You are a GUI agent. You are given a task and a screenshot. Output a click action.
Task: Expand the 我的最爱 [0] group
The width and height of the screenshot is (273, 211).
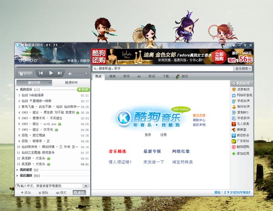17,170
